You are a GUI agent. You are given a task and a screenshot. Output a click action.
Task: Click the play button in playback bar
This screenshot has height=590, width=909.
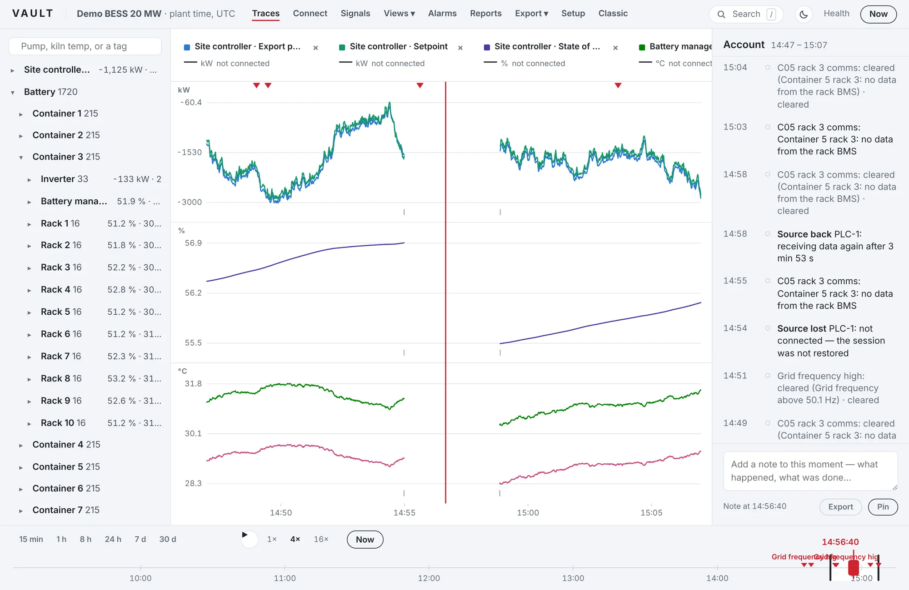pos(249,539)
